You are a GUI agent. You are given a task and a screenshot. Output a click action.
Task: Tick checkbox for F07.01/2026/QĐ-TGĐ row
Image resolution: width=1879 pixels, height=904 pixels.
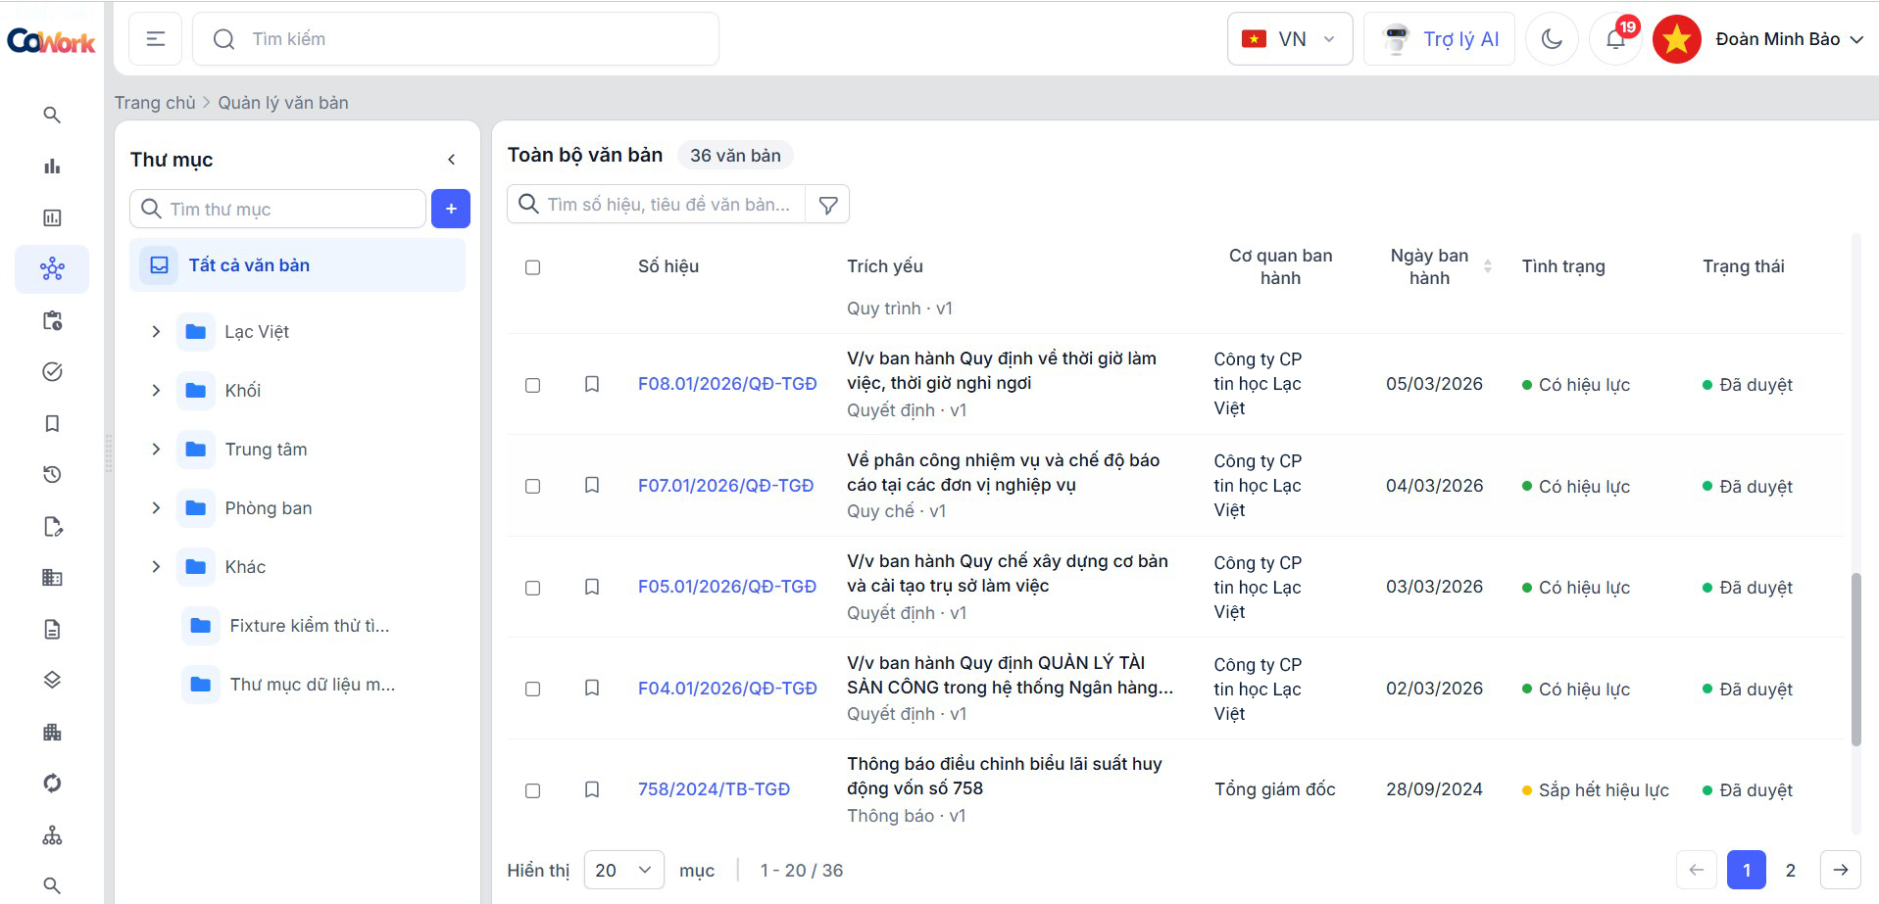pyautogui.click(x=532, y=486)
